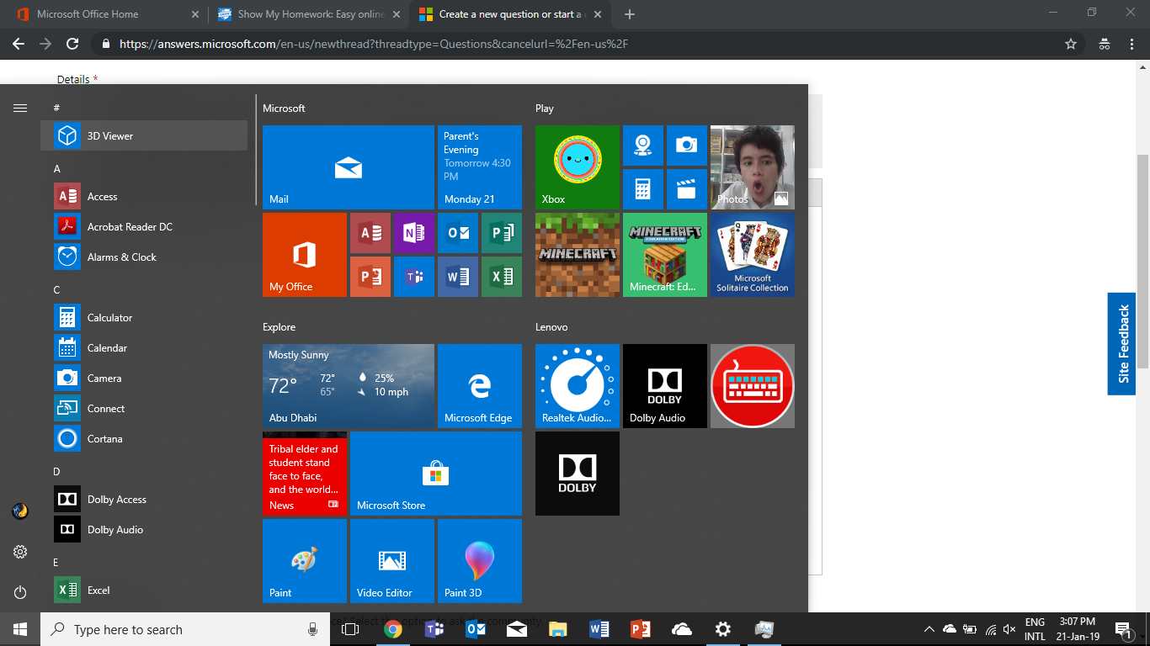Expand the Start menu hamburger navigation
Screen dimensions: 1150x646
(20, 108)
